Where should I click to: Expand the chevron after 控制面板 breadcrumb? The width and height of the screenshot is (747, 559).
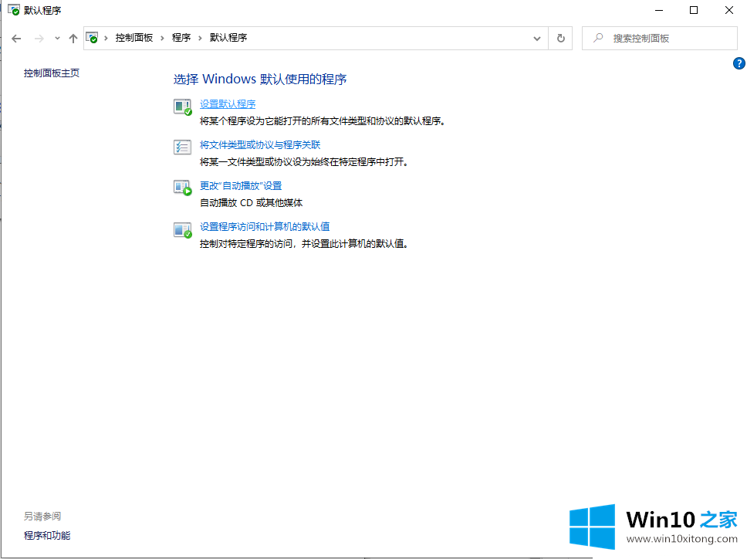click(x=163, y=38)
